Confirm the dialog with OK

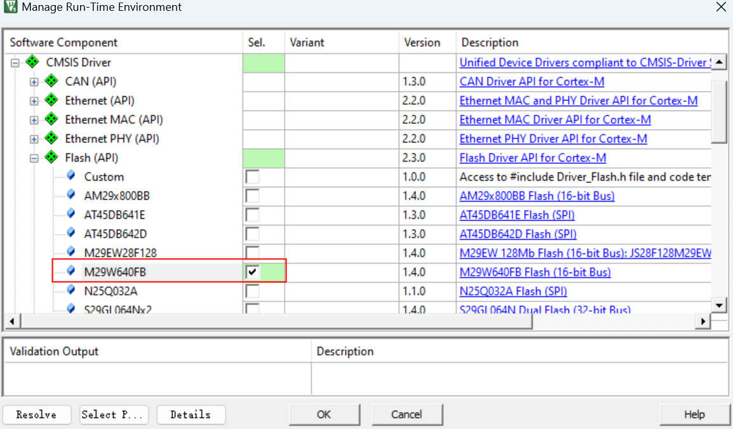324,414
